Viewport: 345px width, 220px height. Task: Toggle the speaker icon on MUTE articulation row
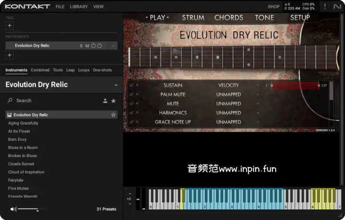tap(137, 103)
